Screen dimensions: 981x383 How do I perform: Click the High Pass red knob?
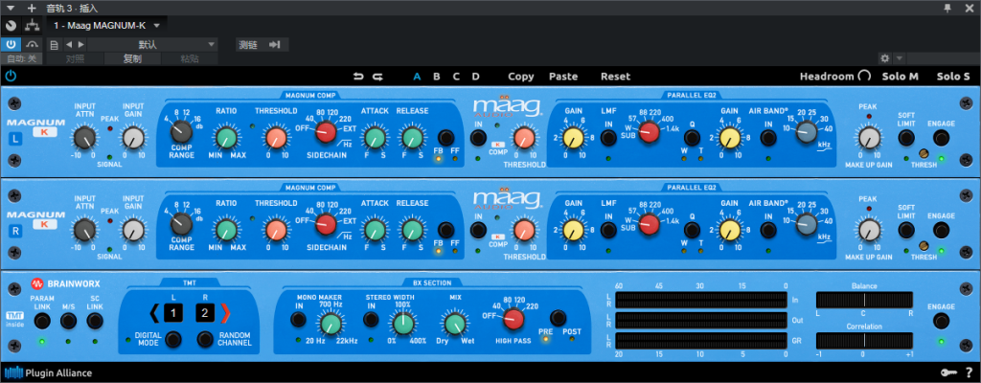513,319
